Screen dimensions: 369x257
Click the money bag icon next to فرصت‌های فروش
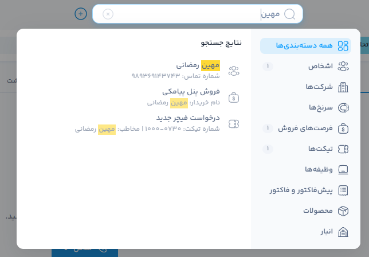click(x=343, y=128)
